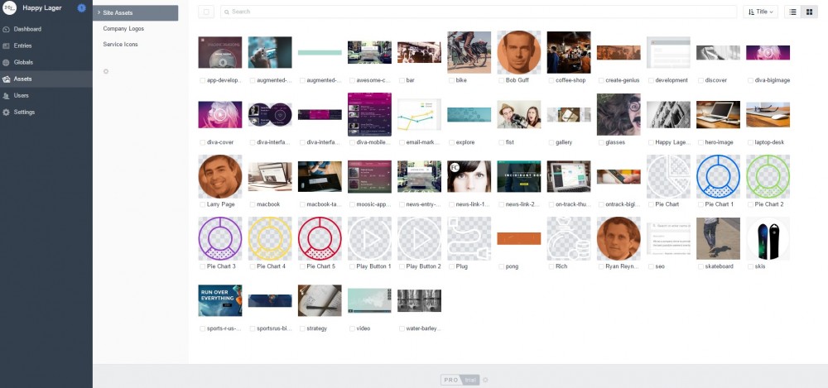Click the seo file name
This screenshot has height=388, width=828.
tap(660, 266)
